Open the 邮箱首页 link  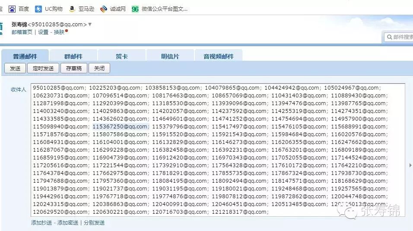(22, 32)
